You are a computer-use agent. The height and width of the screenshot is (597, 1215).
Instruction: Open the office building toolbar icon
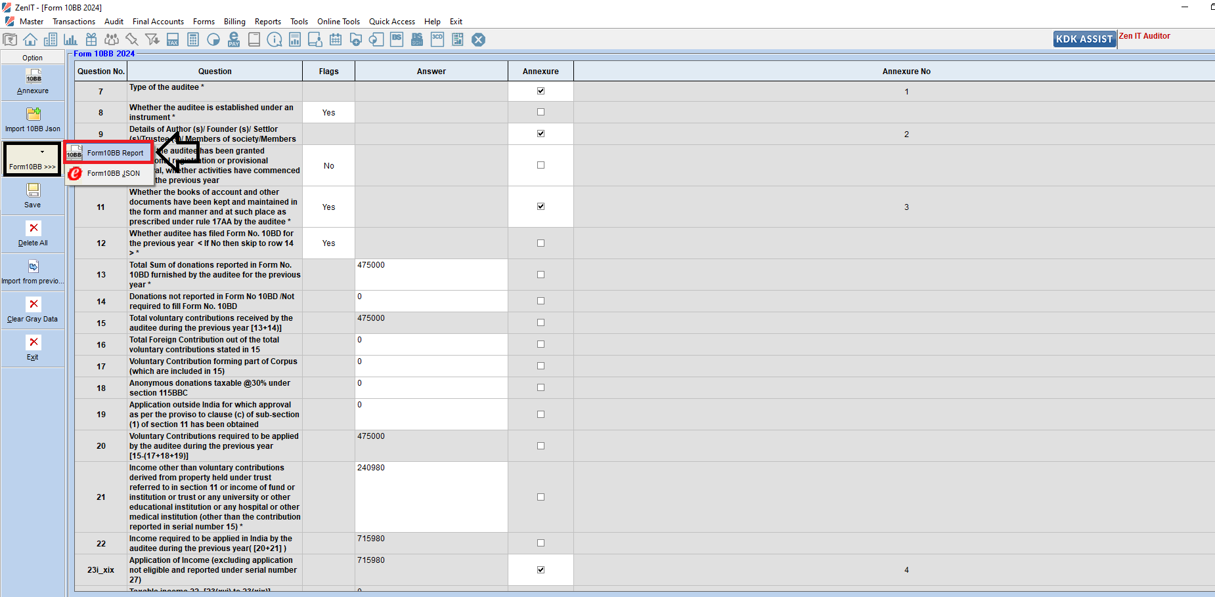coord(51,40)
